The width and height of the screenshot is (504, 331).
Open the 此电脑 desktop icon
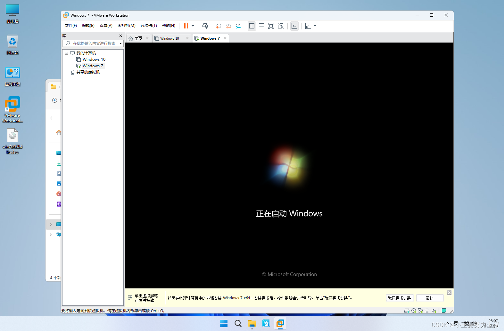12,14
